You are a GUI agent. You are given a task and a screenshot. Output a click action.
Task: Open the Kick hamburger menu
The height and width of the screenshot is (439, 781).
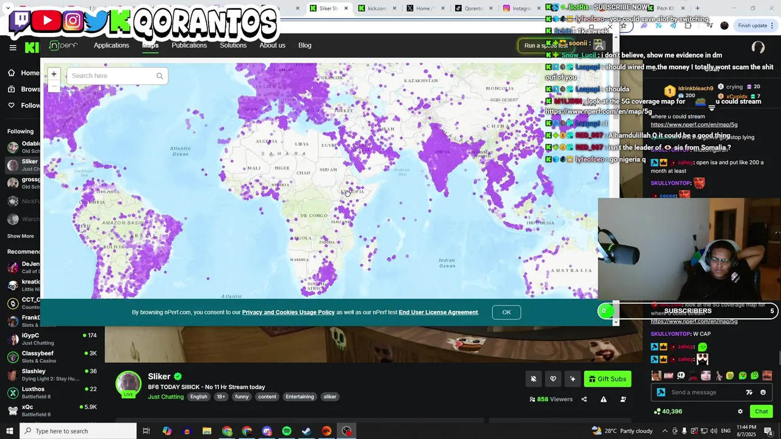pos(13,47)
